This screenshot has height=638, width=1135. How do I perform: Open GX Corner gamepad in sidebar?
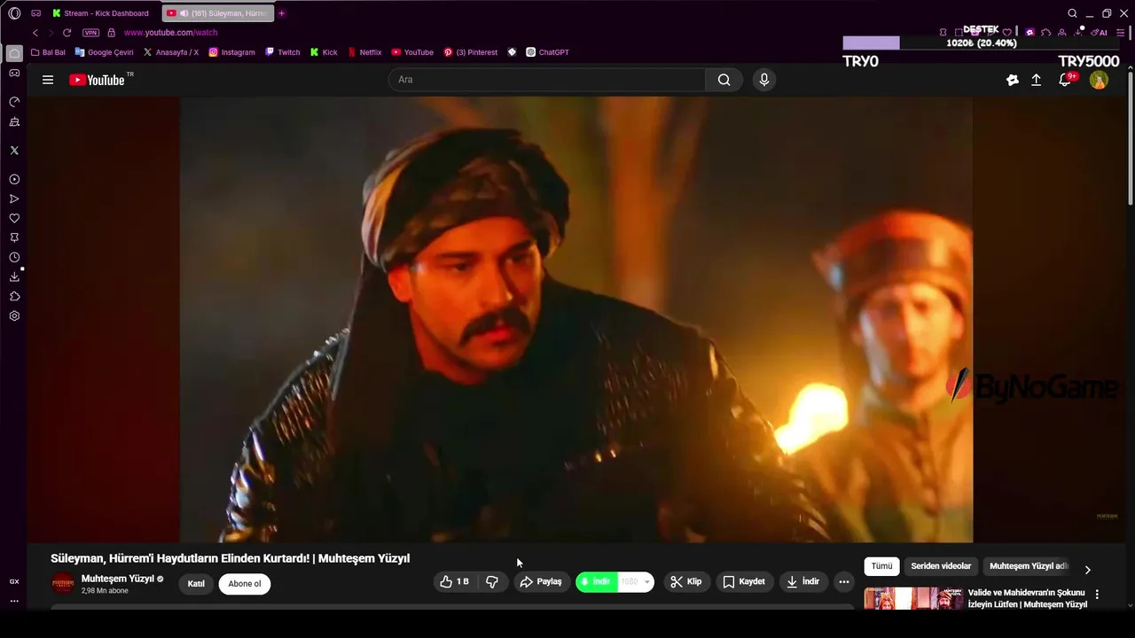(x=14, y=73)
